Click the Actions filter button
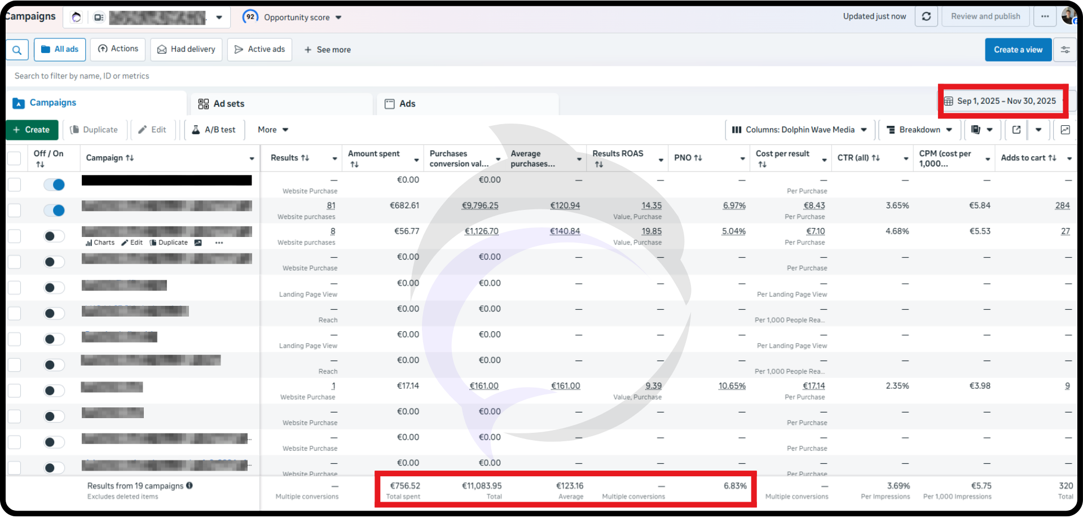 [x=118, y=49]
